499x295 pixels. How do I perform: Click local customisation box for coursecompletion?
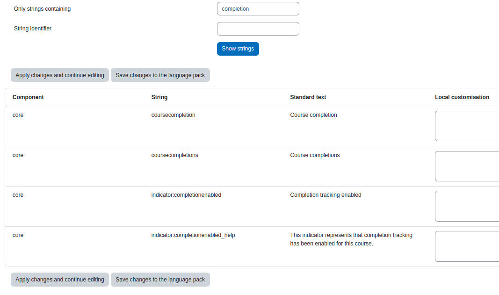(x=467, y=126)
